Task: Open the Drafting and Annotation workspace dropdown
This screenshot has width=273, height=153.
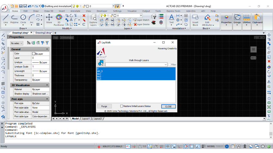Action: click(x=70, y=6)
